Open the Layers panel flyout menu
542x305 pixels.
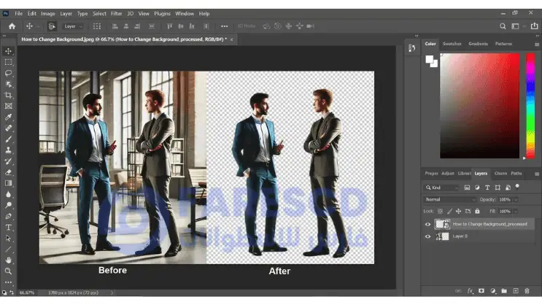[537, 174]
